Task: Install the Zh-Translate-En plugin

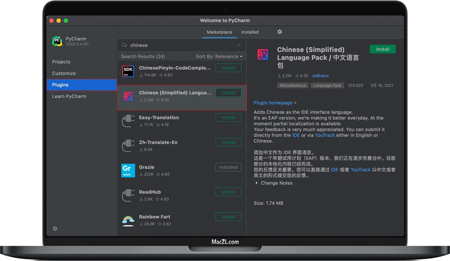Action: pyautogui.click(x=228, y=143)
